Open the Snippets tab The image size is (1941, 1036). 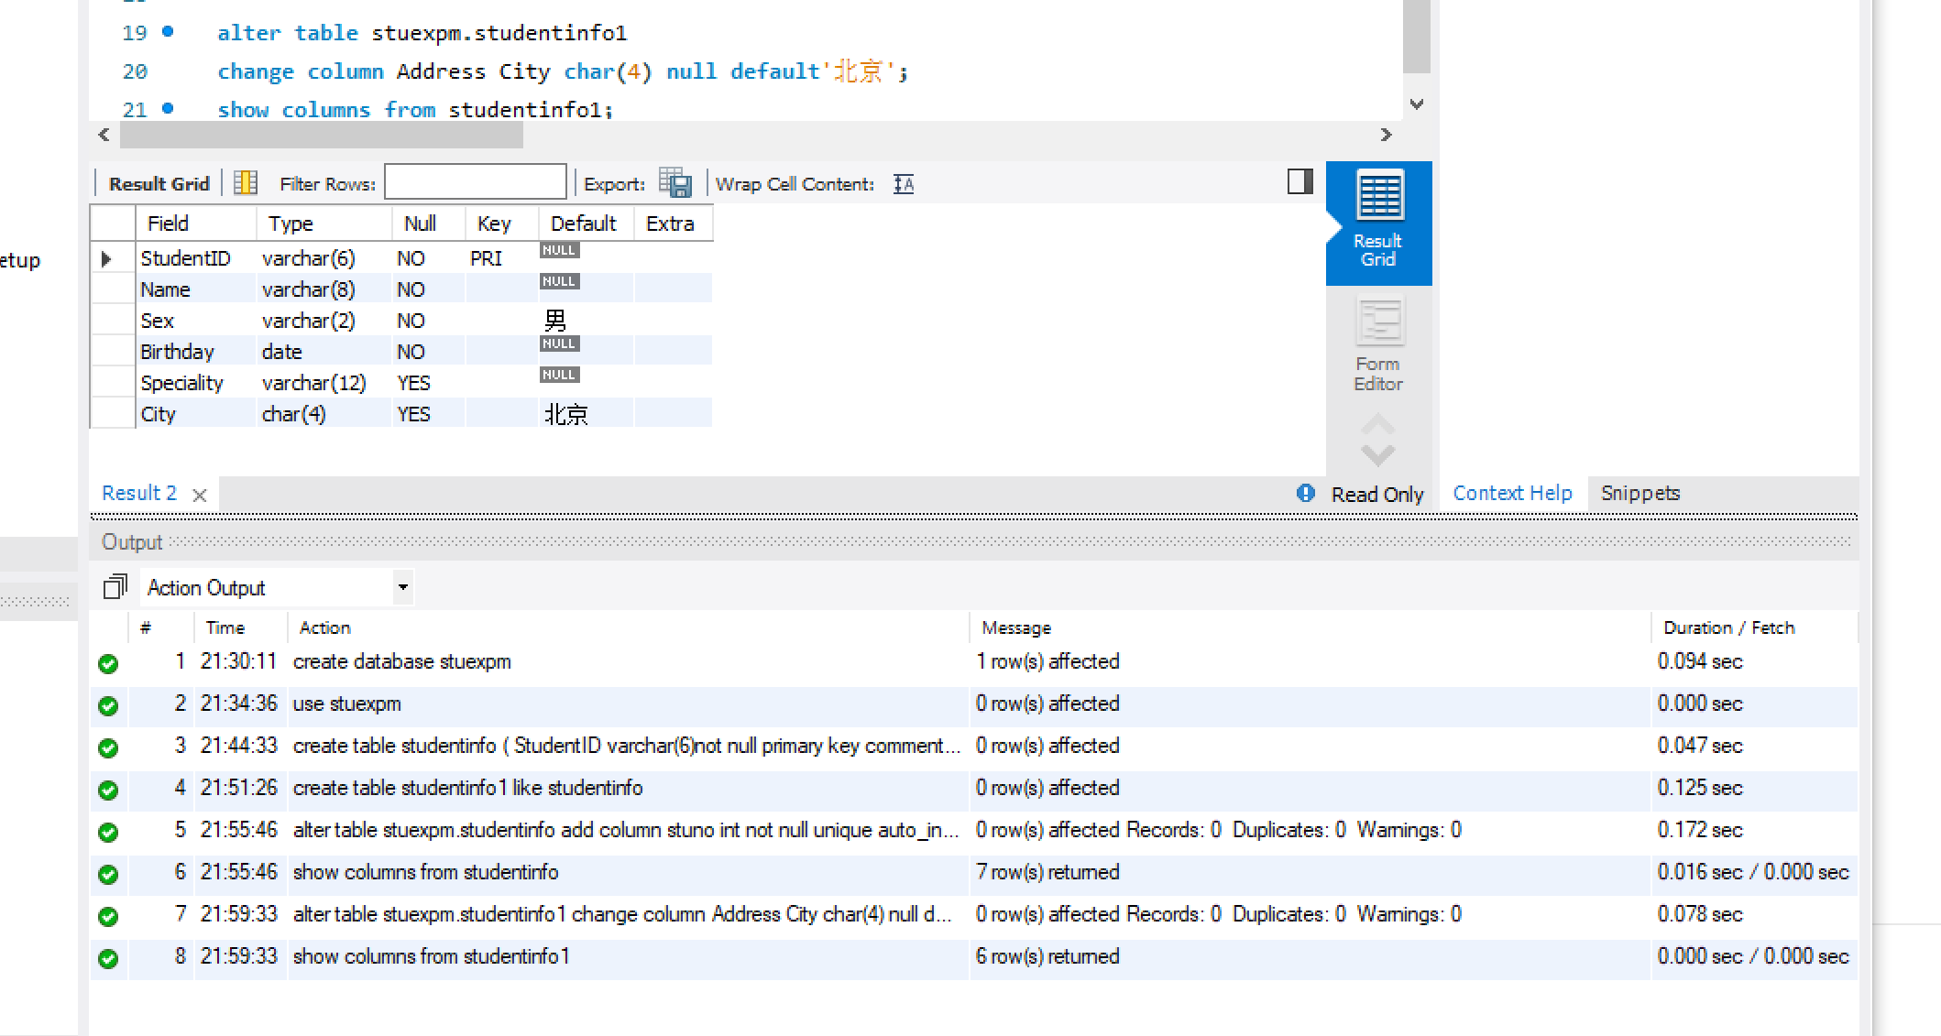pyautogui.click(x=1639, y=494)
